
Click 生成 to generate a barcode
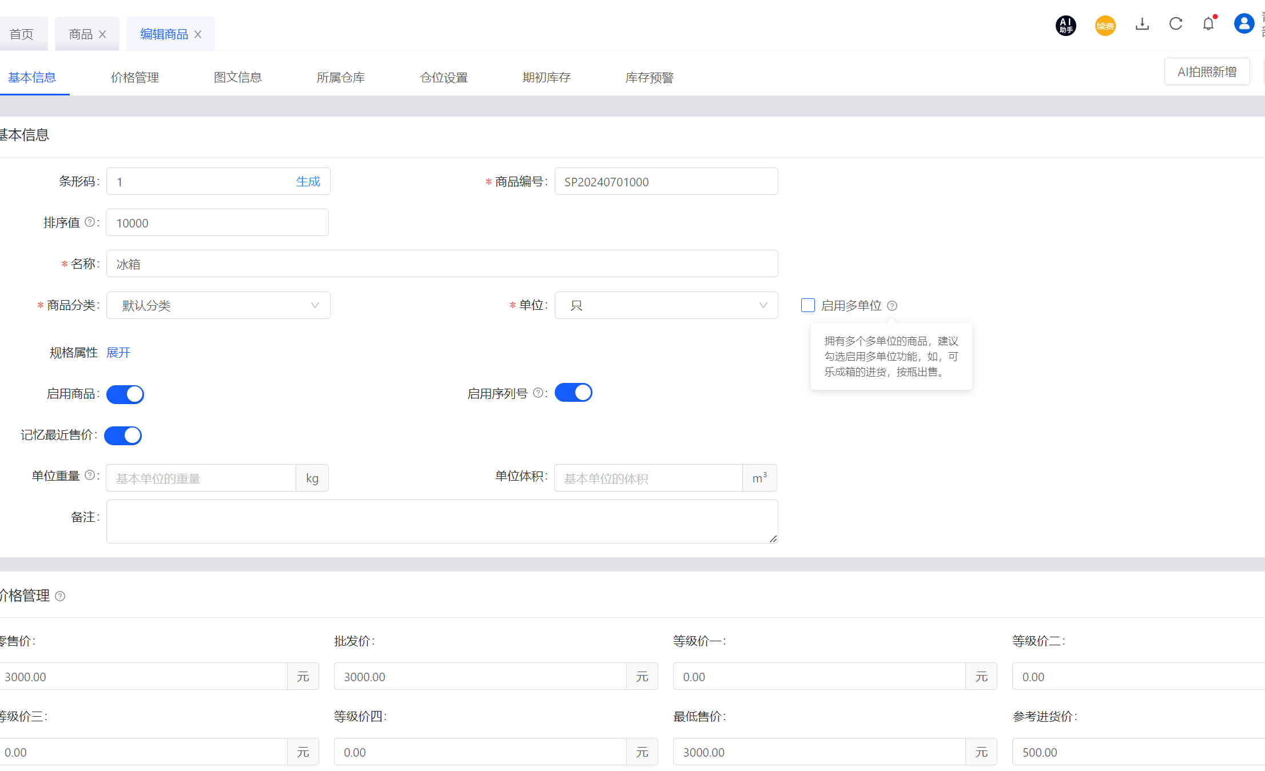click(x=308, y=181)
